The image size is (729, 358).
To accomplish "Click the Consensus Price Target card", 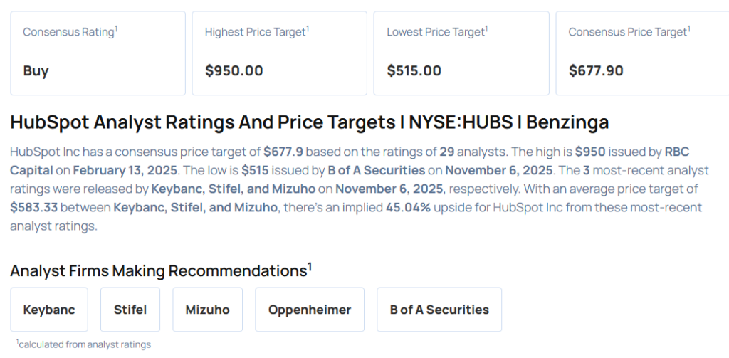I will (642, 53).
